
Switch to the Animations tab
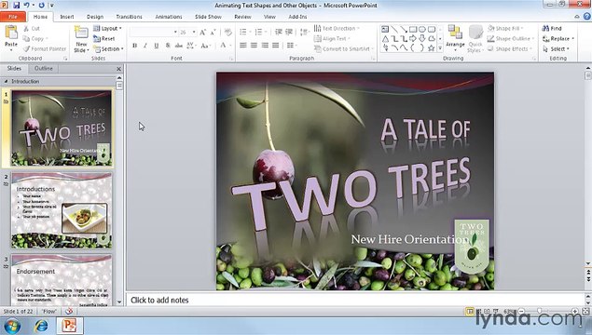tap(169, 17)
